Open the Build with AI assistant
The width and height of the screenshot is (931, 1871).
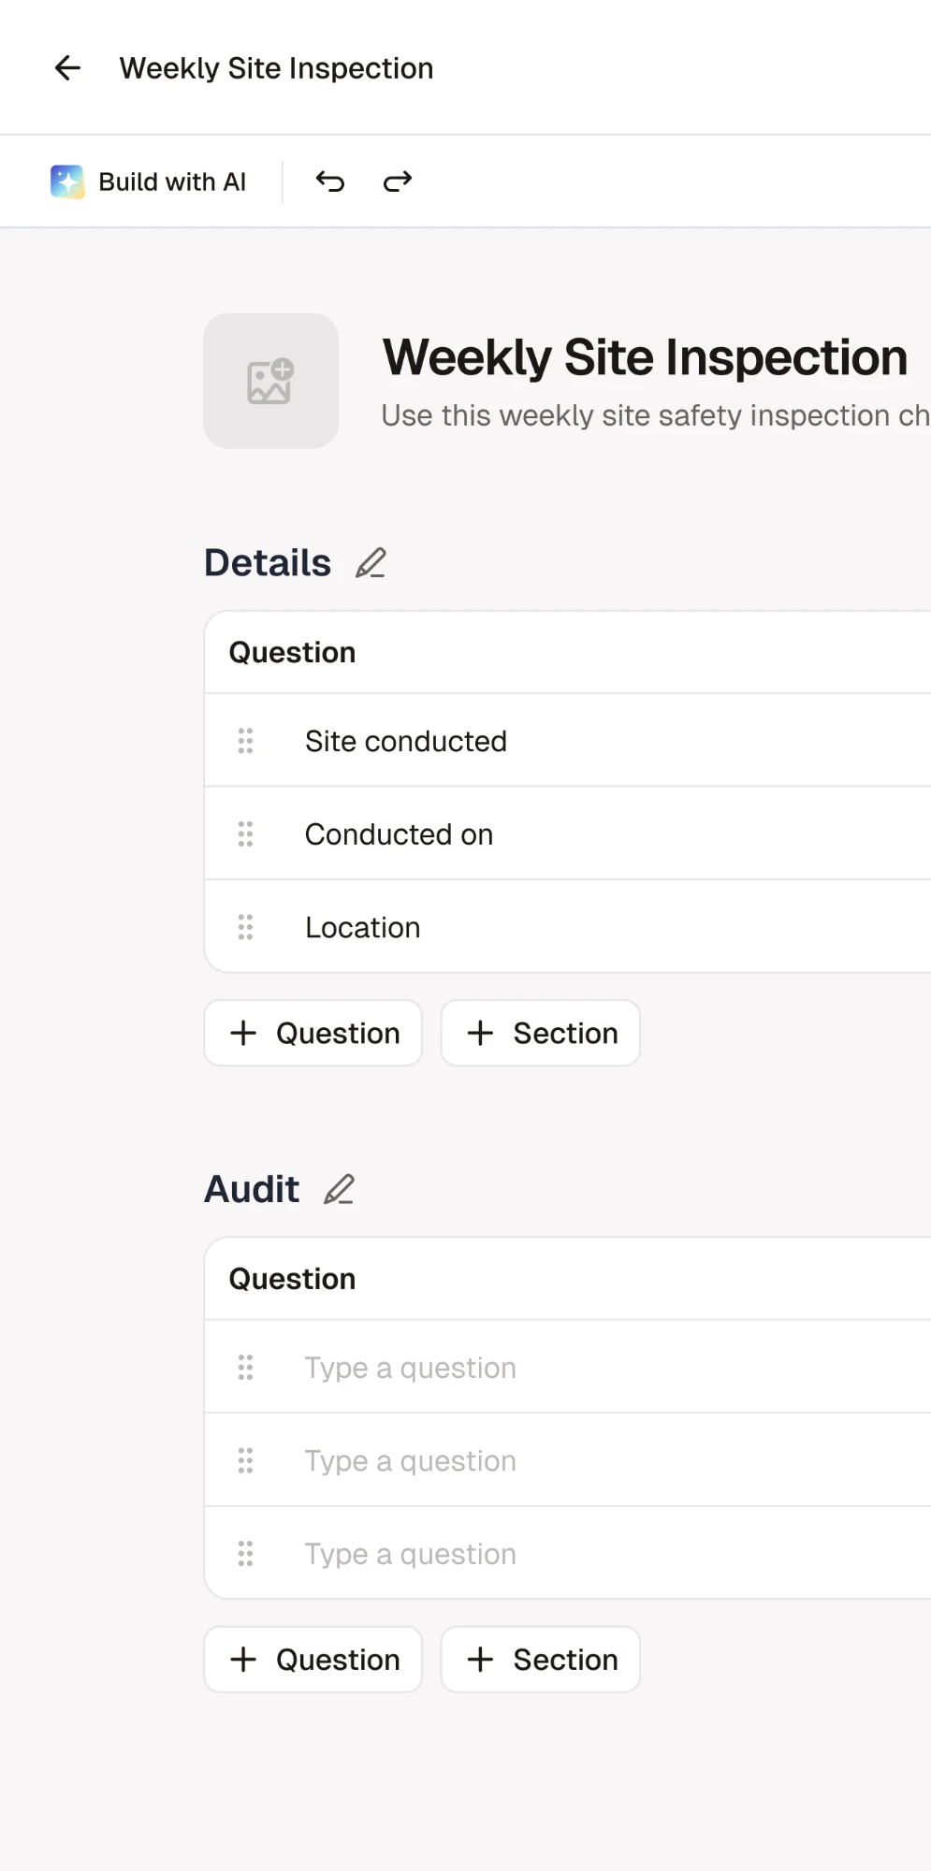click(x=149, y=181)
